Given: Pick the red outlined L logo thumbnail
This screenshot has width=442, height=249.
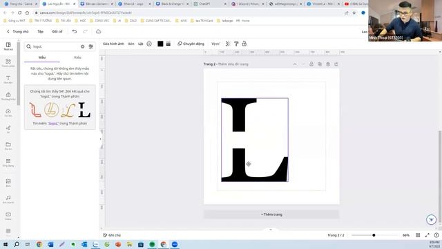Looking at the screenshot, I should pyautogui.click(x=35, y=110).
